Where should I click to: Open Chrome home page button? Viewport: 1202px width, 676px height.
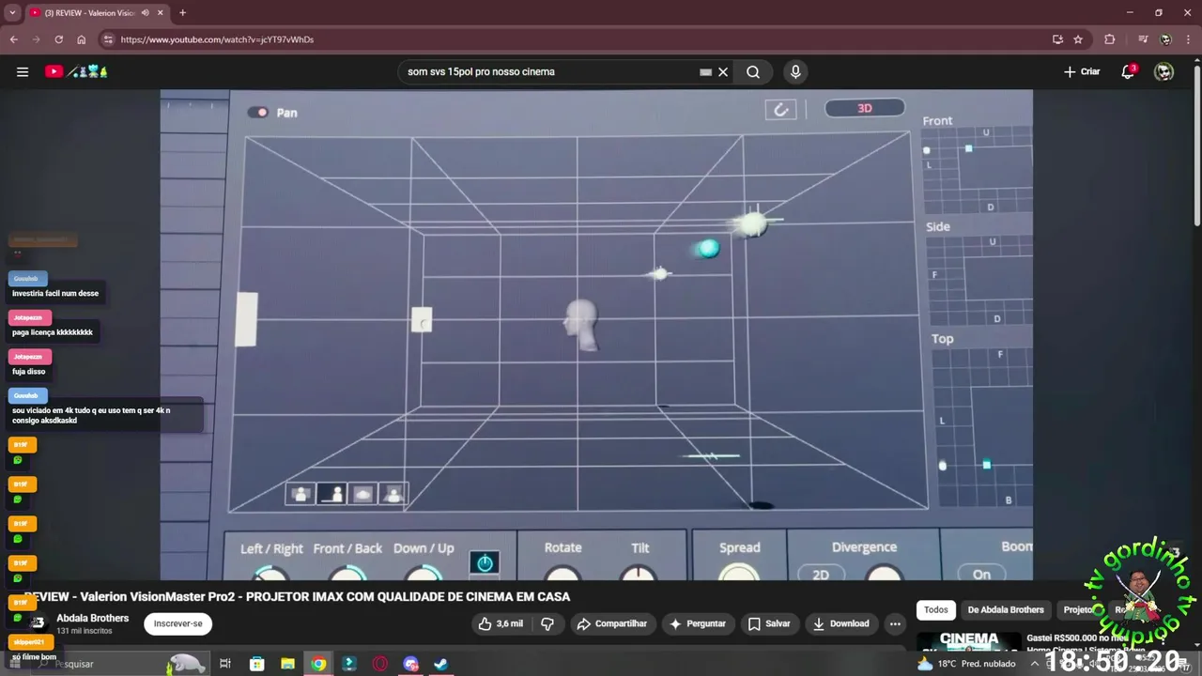click(x=82, y=39)
